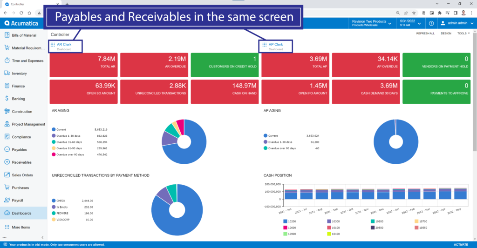Click the Current swatch in AR Aging legend

(x=54, y=129)
